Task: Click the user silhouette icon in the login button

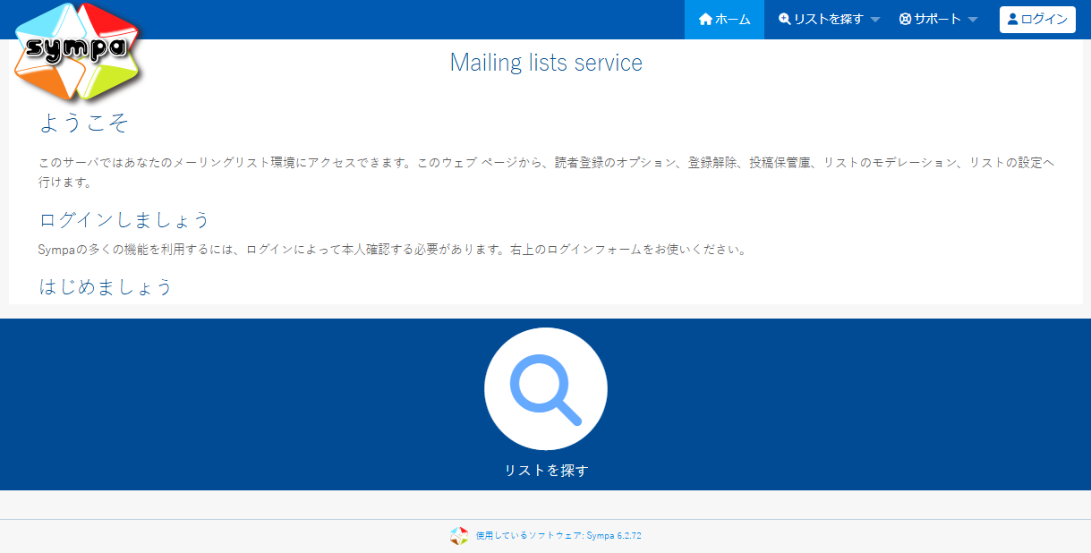Action: click(x=1013, y=20)
